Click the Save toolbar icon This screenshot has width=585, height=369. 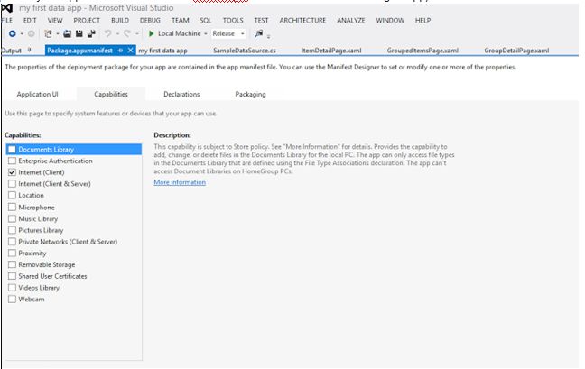pyautogui.click(x=79, y=33)
